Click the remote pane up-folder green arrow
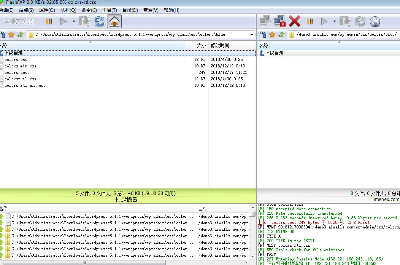This screenshot has width=400, height=265. 281,35
